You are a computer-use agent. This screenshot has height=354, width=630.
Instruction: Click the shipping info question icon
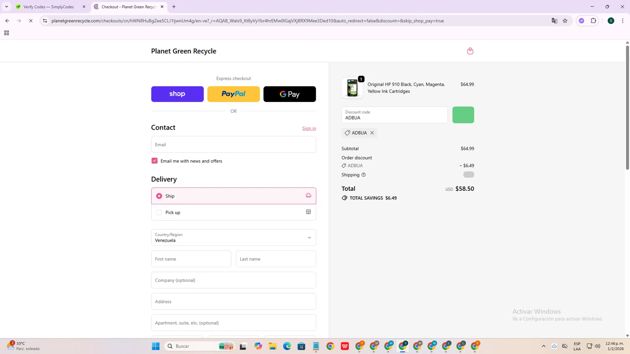[x=364, y=175]
